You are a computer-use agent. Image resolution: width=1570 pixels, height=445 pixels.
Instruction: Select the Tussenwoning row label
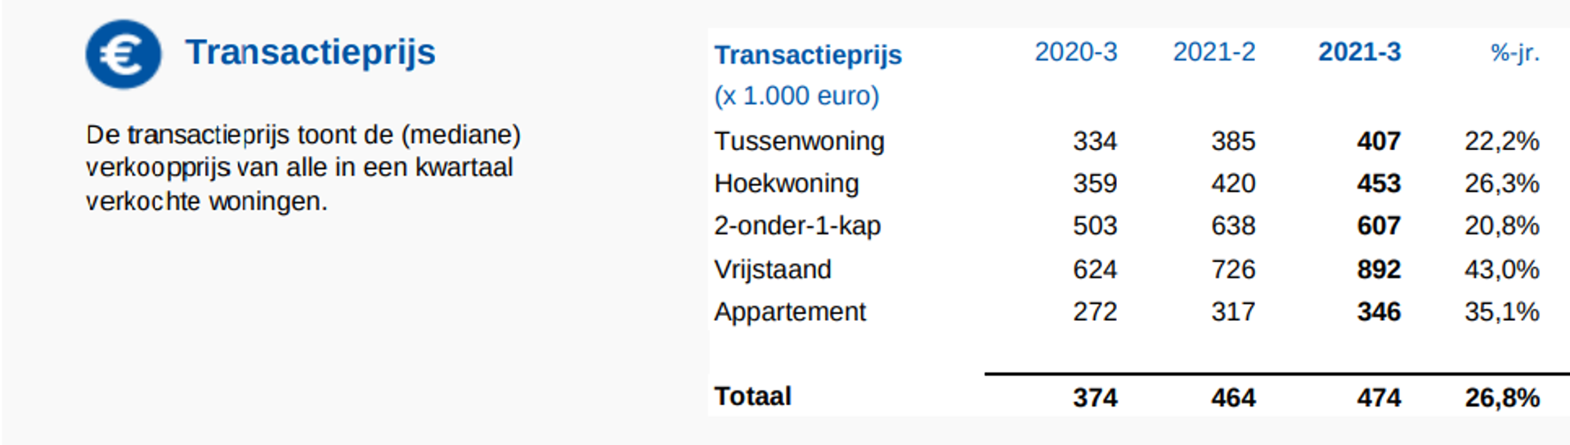(x=799, y=141)
